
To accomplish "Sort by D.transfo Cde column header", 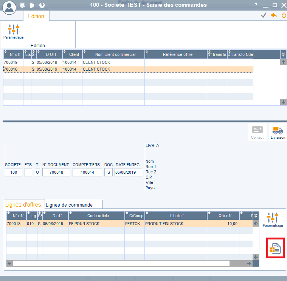I will tap(240, 54).
